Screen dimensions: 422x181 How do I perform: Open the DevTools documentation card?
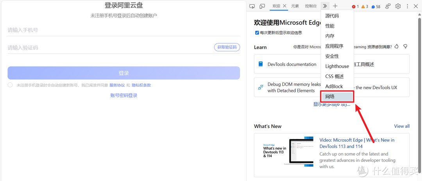(287, 64)
